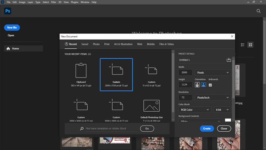Open the width units Pixels dropdown
This screenshot has width=266, height=150.
[x=213, y=72]
